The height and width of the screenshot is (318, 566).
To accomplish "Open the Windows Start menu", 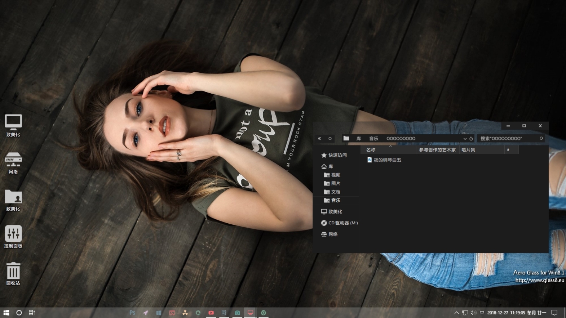I will click(x=6, y=313).
